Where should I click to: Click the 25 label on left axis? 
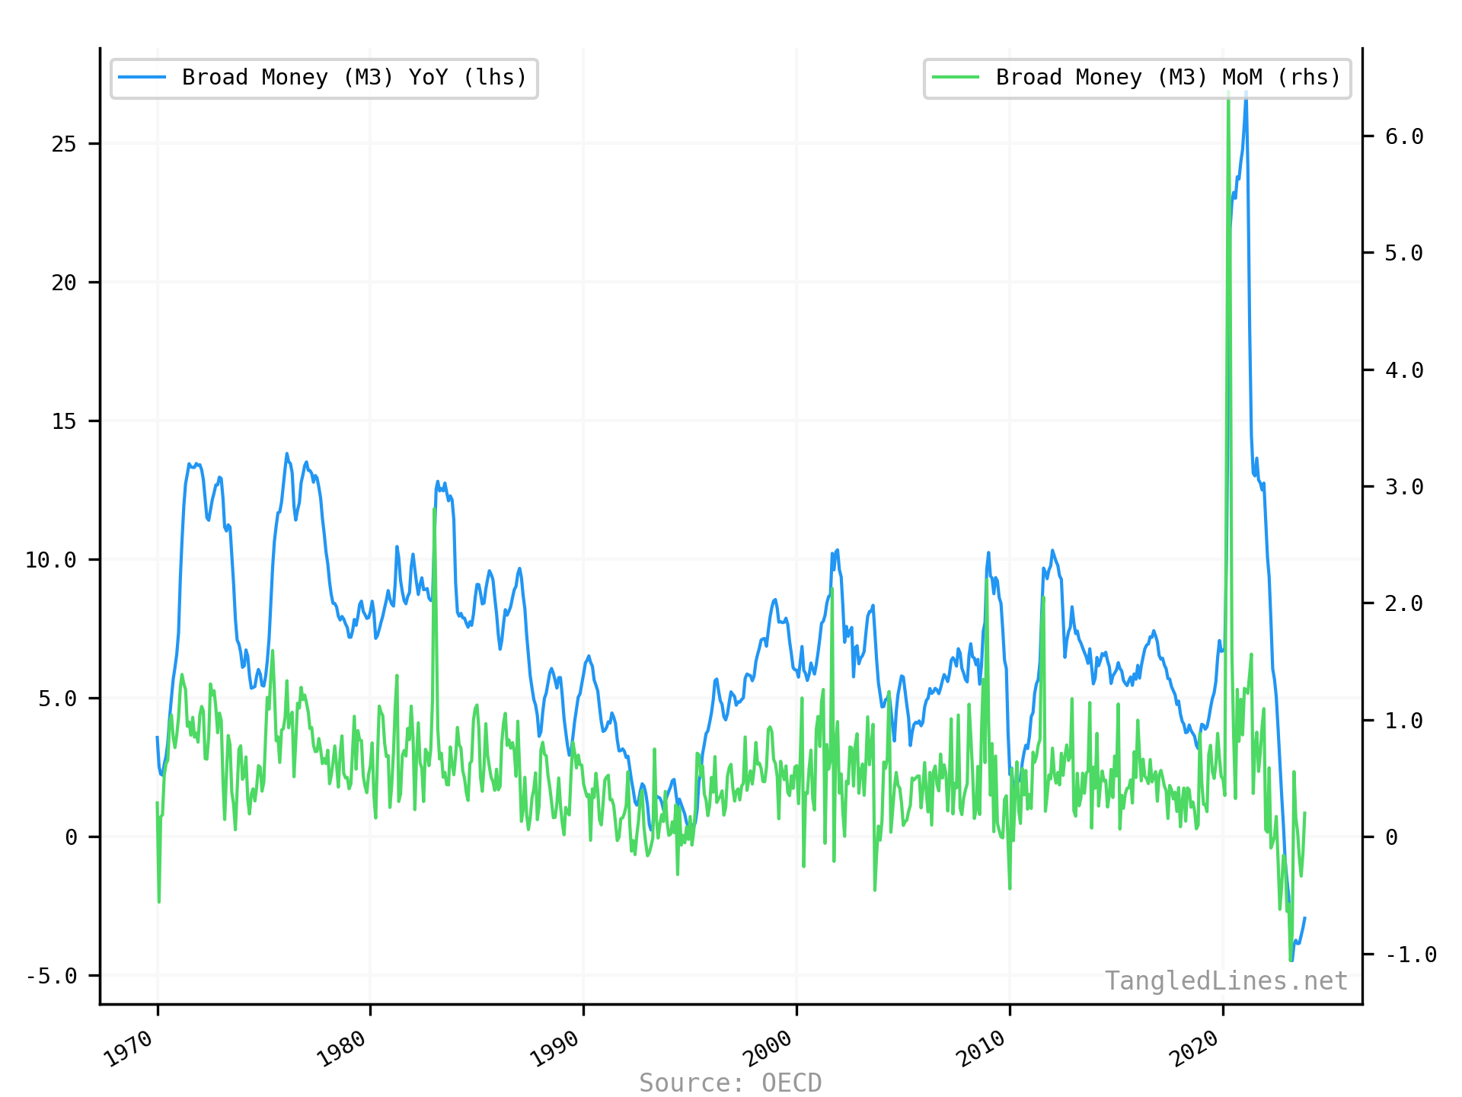[x=64, y=144]
